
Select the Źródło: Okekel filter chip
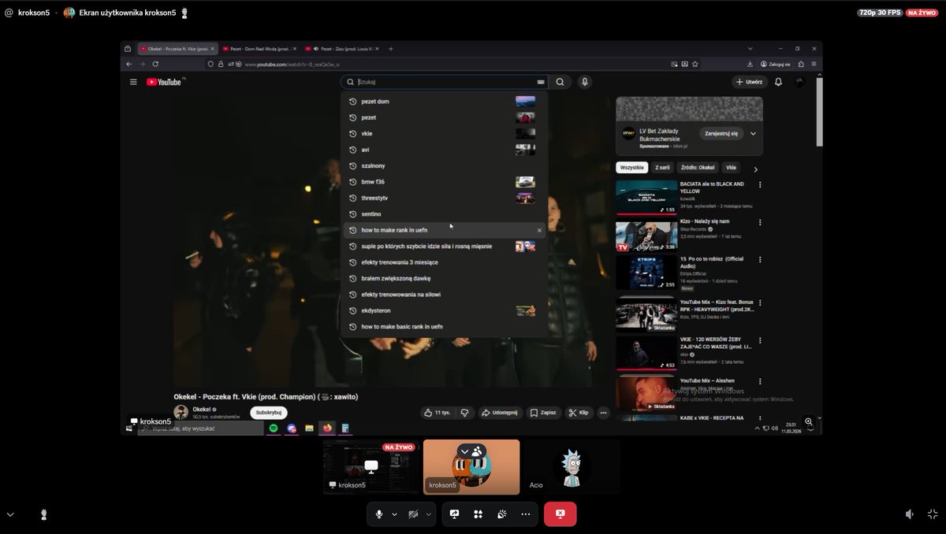tap(698, 168)
